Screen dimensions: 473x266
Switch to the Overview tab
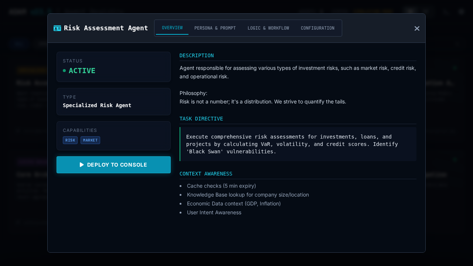(172, 28)
